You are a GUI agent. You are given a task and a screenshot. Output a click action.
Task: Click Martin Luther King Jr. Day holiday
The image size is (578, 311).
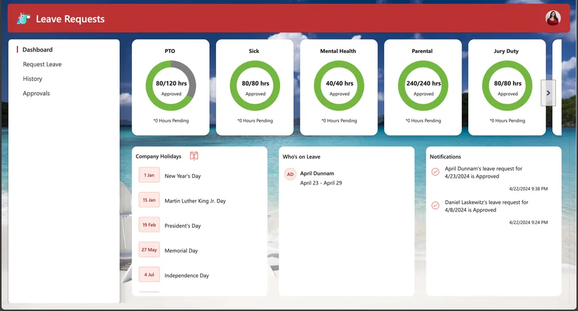[195, 201]
